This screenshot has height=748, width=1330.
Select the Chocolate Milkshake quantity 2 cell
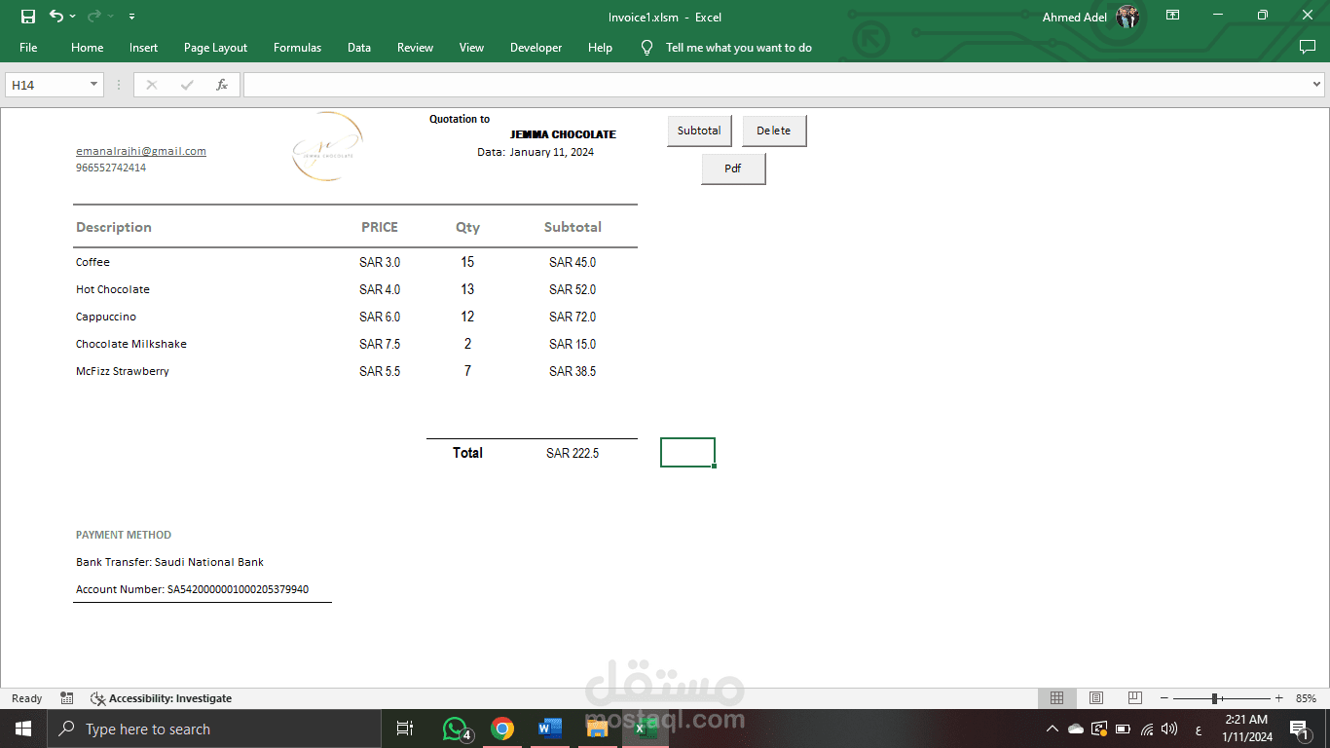(x=467, y=344)
